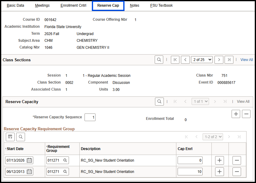Go to next class section

[x=219, y=60]
